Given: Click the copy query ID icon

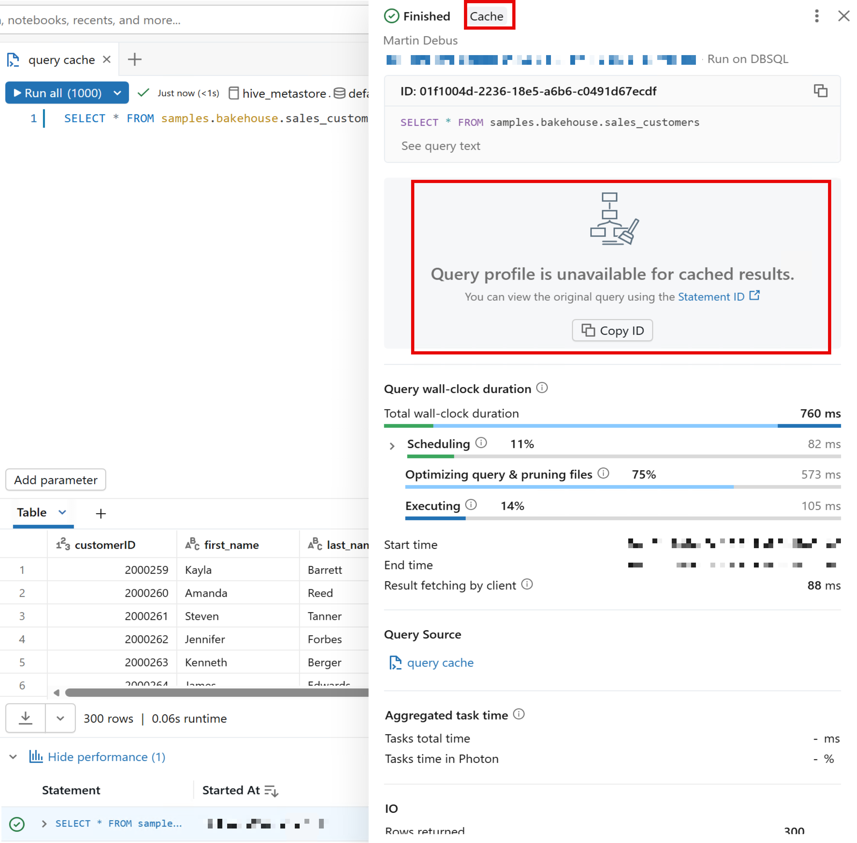Looking at the screenshot, I should (820, 91).
